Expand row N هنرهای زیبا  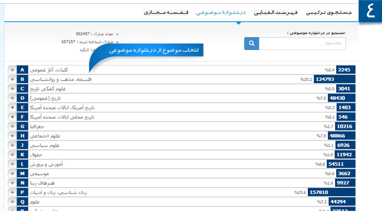(12, 183)
